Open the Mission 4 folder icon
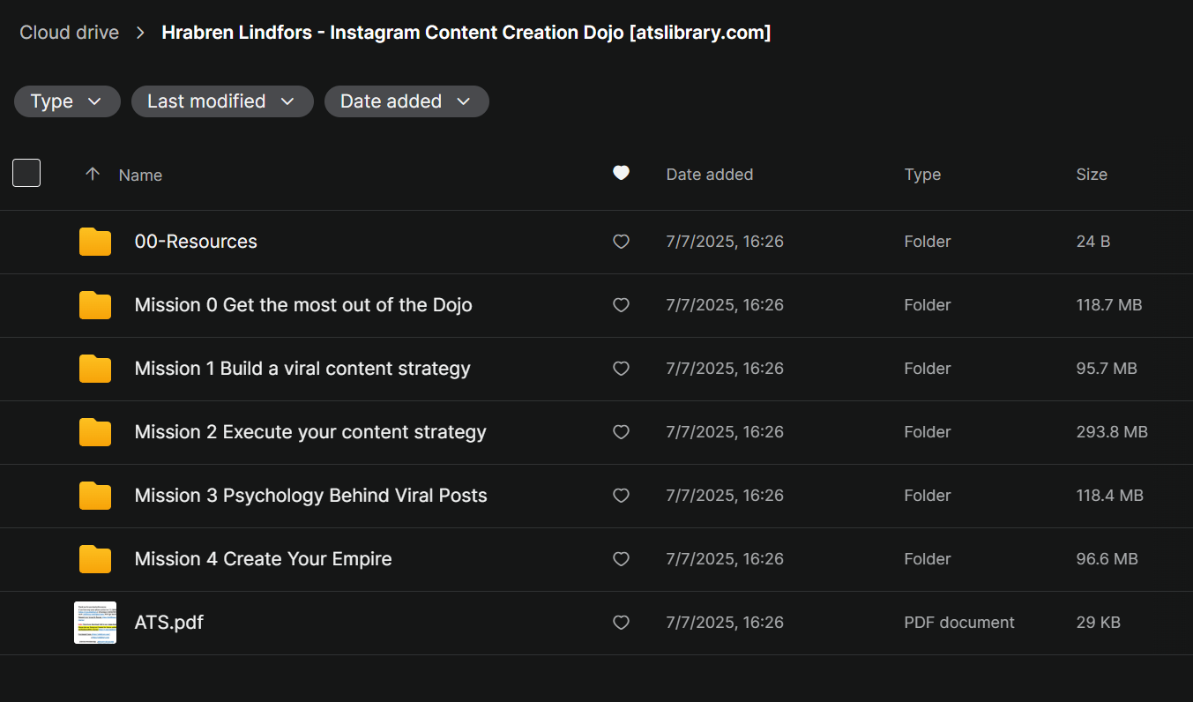 click(95, 559)
